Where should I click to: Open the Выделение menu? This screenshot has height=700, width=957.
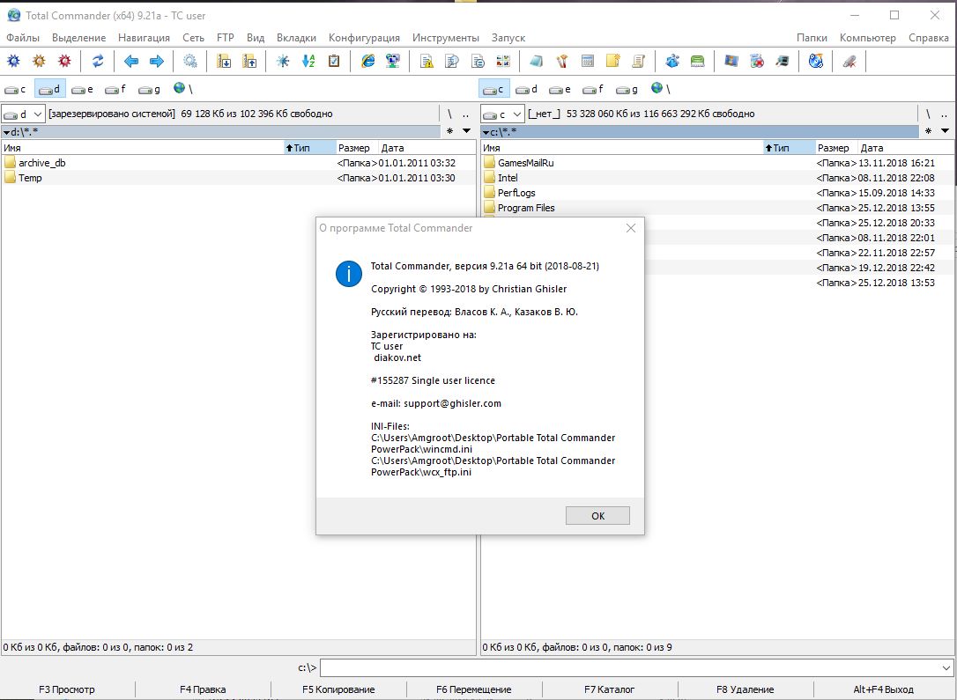tap(78, 38)
